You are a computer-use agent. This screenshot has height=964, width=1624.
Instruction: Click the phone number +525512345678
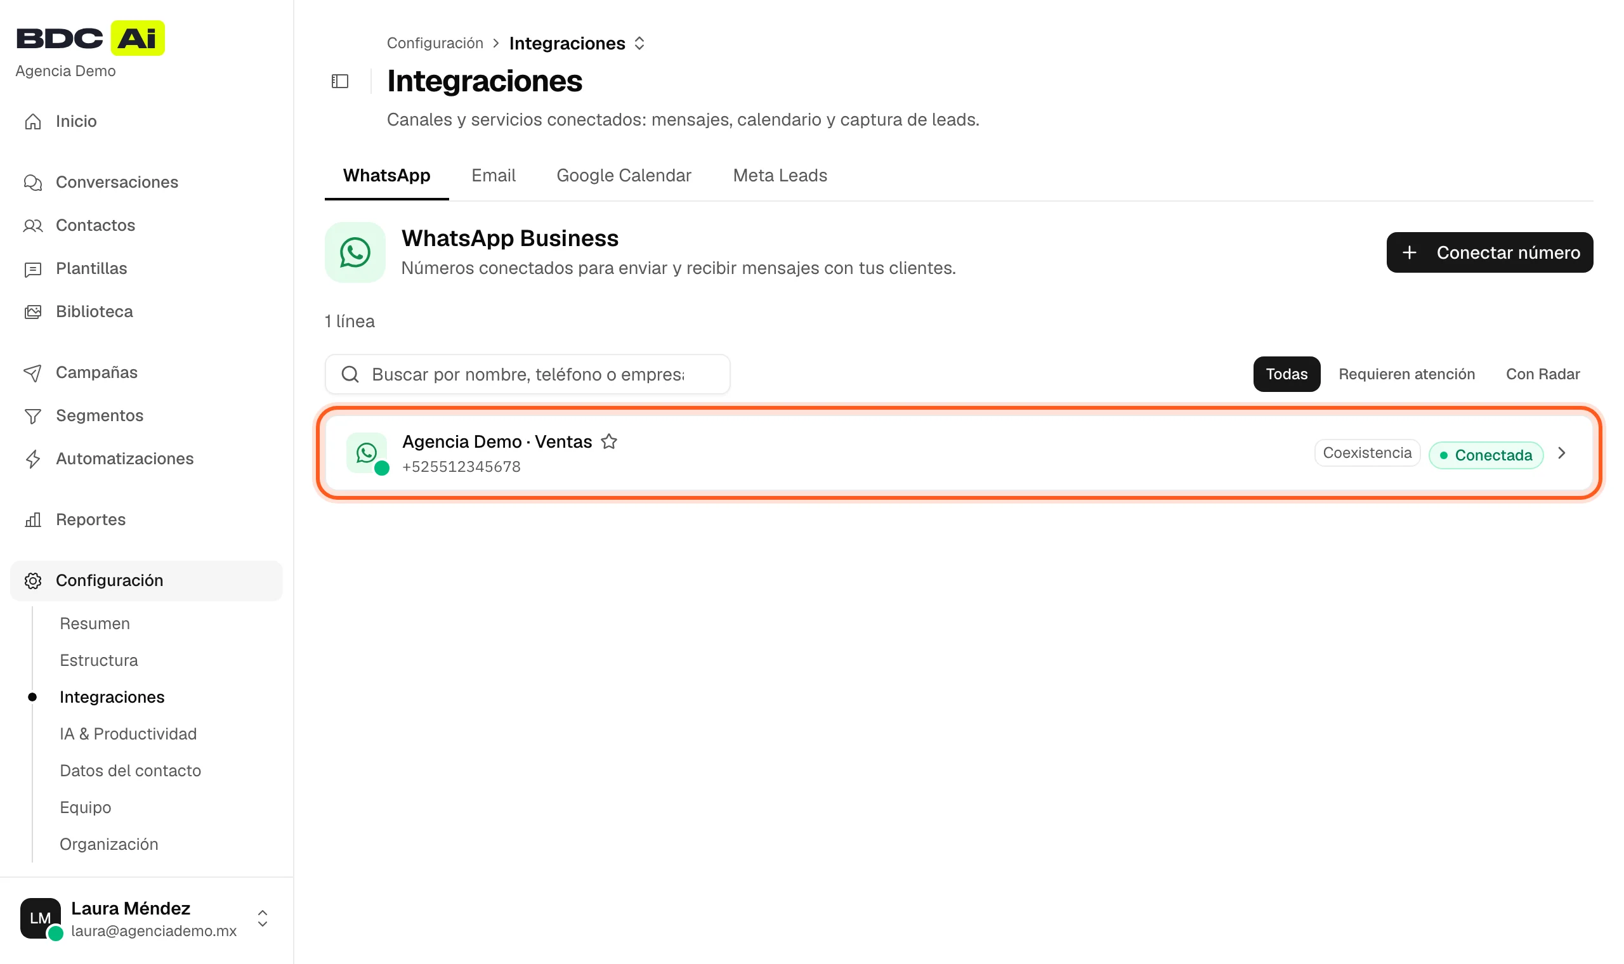(x=462, y=467)
